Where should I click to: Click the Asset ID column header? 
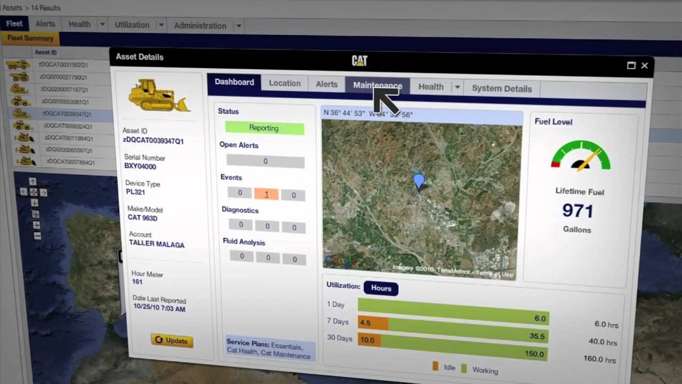click(x=46, y=52)
